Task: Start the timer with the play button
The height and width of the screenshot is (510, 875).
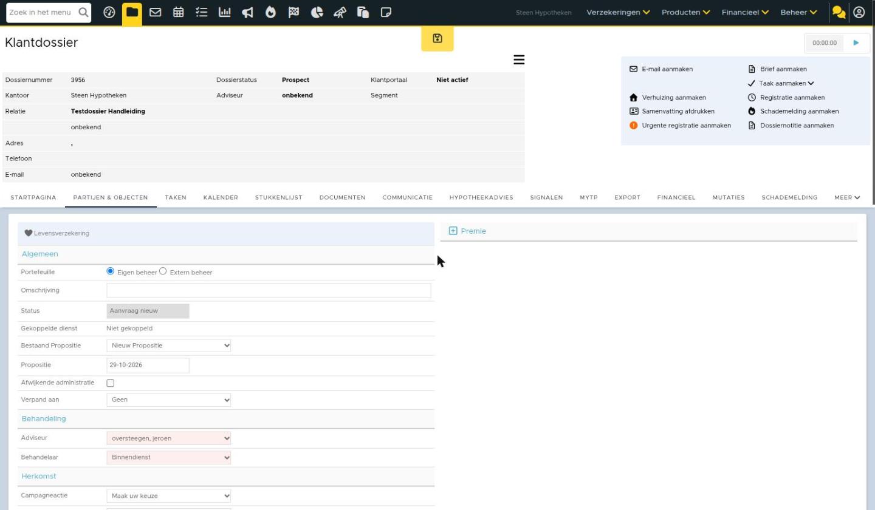Action: pos(856,42)
